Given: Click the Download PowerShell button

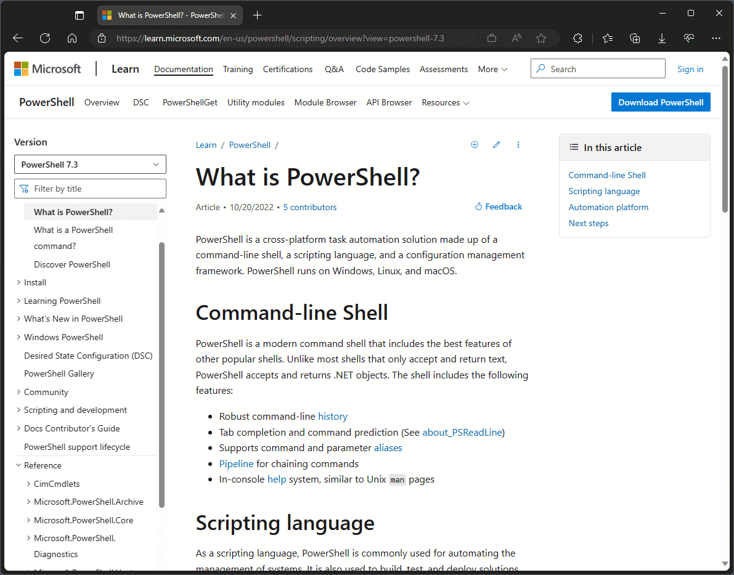Looking at the screenshot, I should click(x=661, y=102).
